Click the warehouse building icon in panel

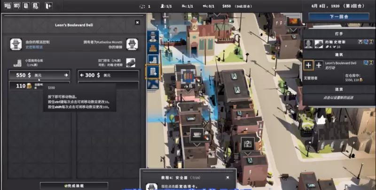click(17, 62)
